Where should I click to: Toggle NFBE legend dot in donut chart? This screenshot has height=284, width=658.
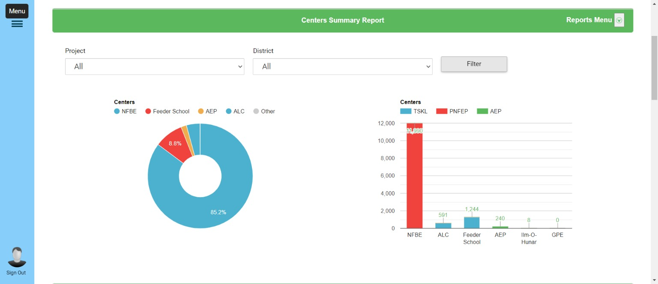(x=117, y=111)
